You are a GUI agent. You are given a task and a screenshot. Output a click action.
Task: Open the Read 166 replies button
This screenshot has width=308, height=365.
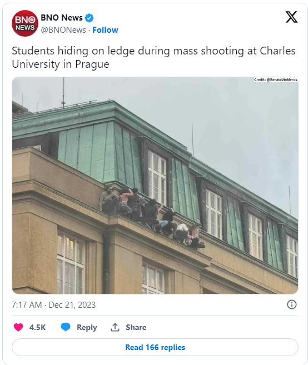[x=155, y=347]
